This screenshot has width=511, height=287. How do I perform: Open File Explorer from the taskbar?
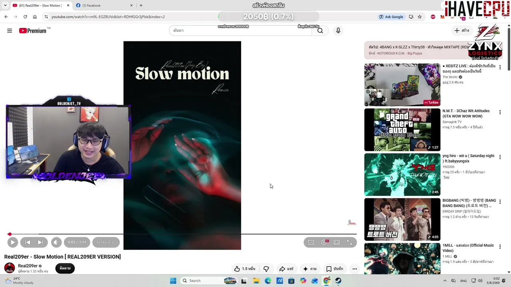pyautogui.click(x=256, y=281)
